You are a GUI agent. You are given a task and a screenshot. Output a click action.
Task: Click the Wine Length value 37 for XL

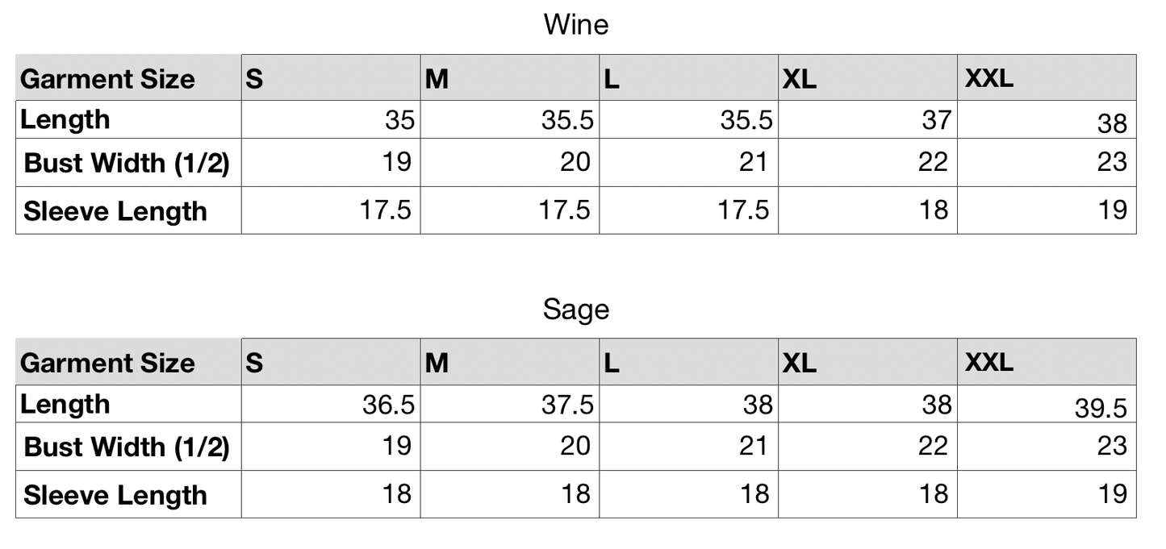pyautogui.click(x=936, y=120)
